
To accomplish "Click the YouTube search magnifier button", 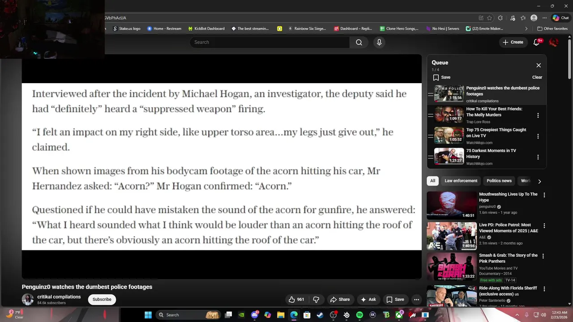I will [359, 42].
